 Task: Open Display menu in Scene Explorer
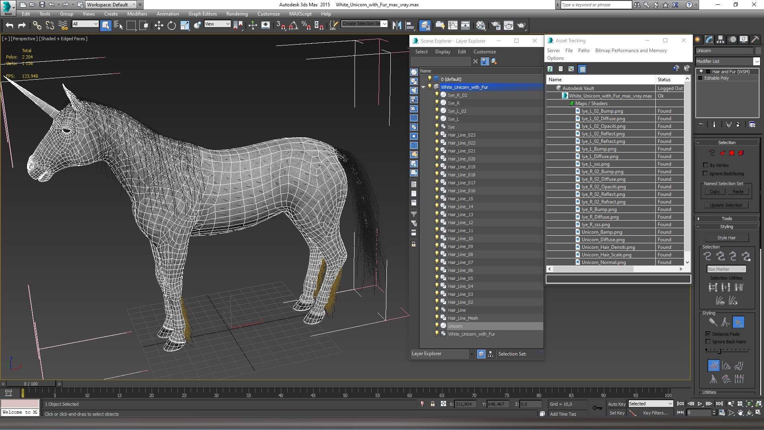(x=442, y=52)
